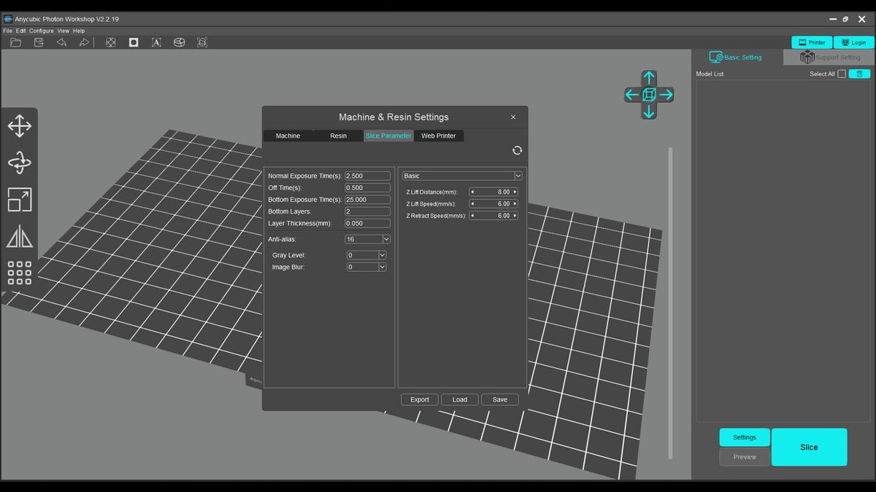This screenshot has width=876, height=492.
Task: Select the text tool toolbar icon
Action: [156, 42]
